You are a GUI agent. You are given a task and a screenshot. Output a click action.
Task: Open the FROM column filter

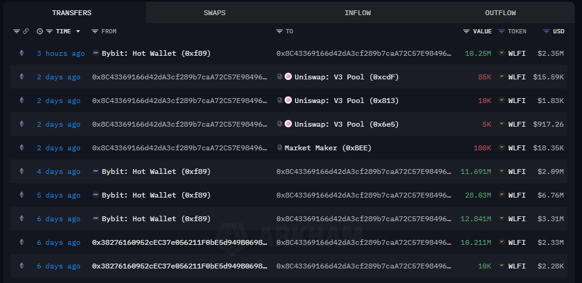click(95, 32)
